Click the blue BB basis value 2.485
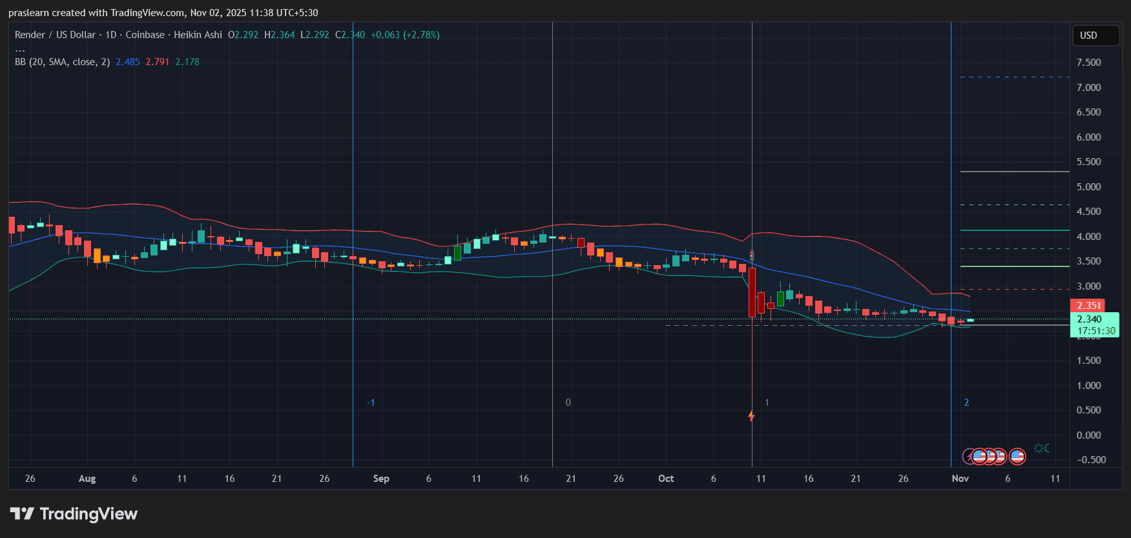The height and width of the screenshot is (538, 1131). pyautogui.click(x=127, y=62)
